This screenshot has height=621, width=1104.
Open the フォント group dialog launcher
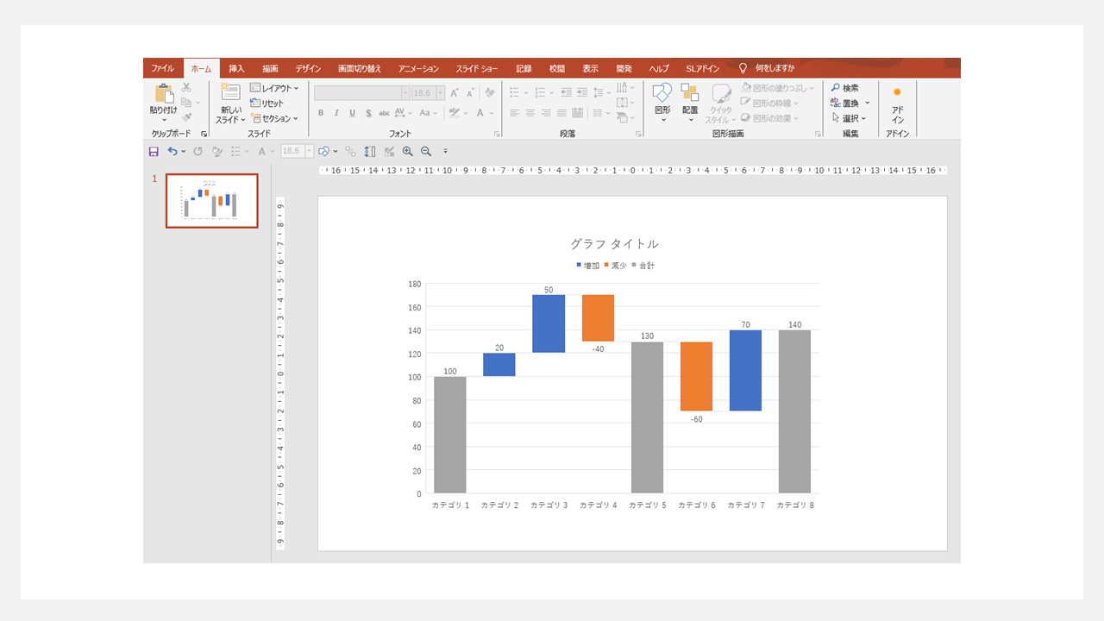pos(497,134)
